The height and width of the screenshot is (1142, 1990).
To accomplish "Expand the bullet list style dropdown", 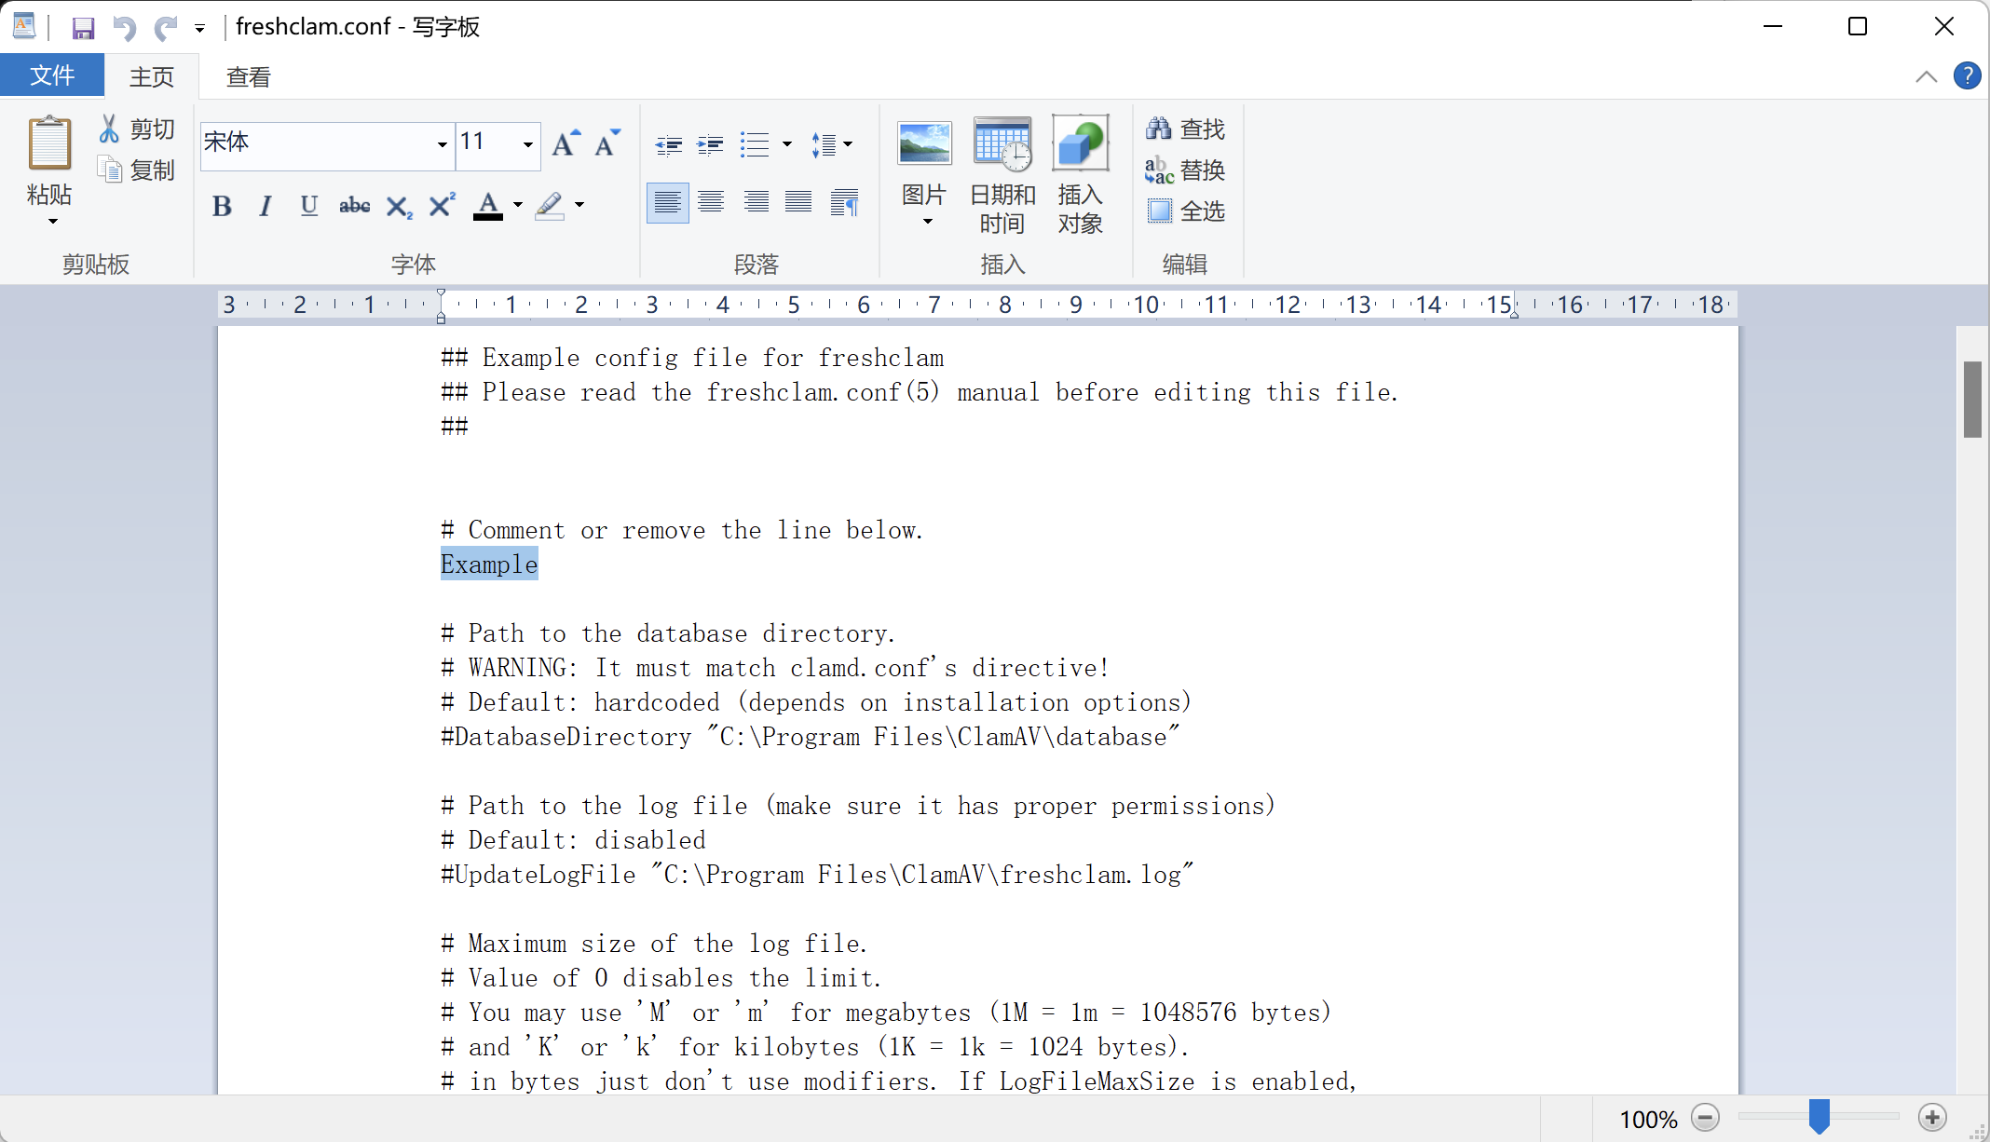I will [787, 144].
